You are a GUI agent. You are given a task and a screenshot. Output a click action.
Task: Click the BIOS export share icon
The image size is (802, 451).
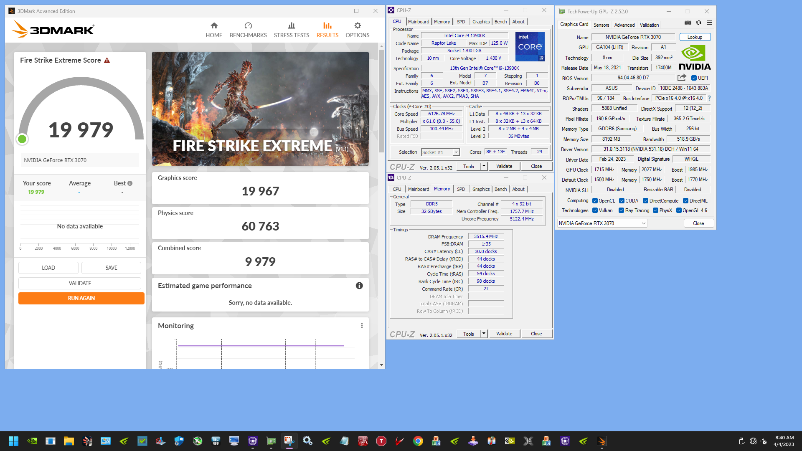coord(682,78)
